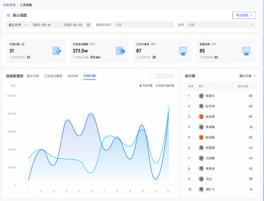Toggle the blue 代码行数 legend series
Viewport: 264px width, 201px height.
coord(146,85)
